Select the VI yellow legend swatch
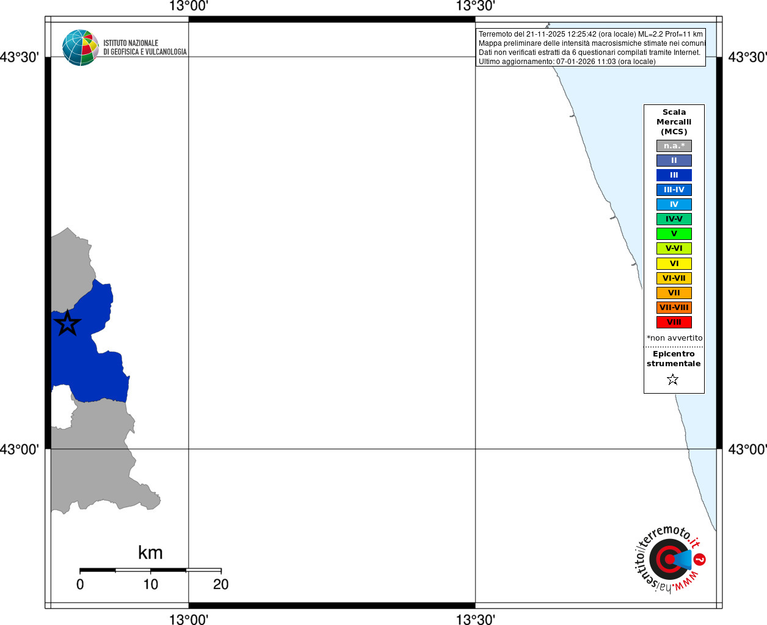 point(674,264)
